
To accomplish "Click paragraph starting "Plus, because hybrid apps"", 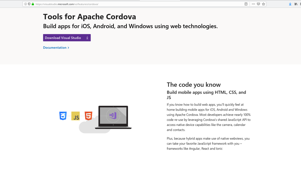I will point(208,143).
